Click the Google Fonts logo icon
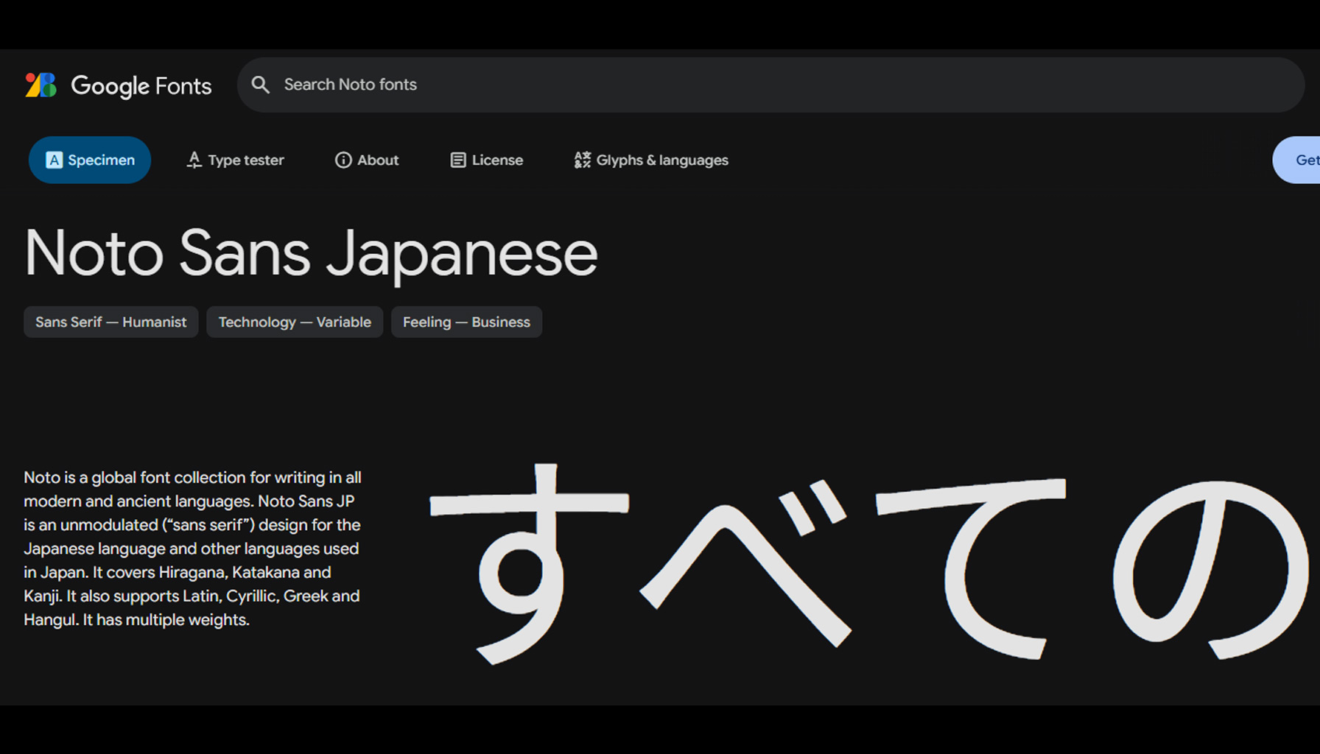This screenshot has height=754, width=1320. (x=41, y=85)
